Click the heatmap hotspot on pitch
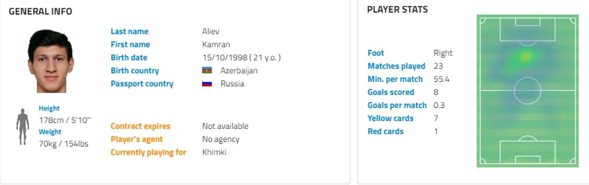 click(525, 57)
